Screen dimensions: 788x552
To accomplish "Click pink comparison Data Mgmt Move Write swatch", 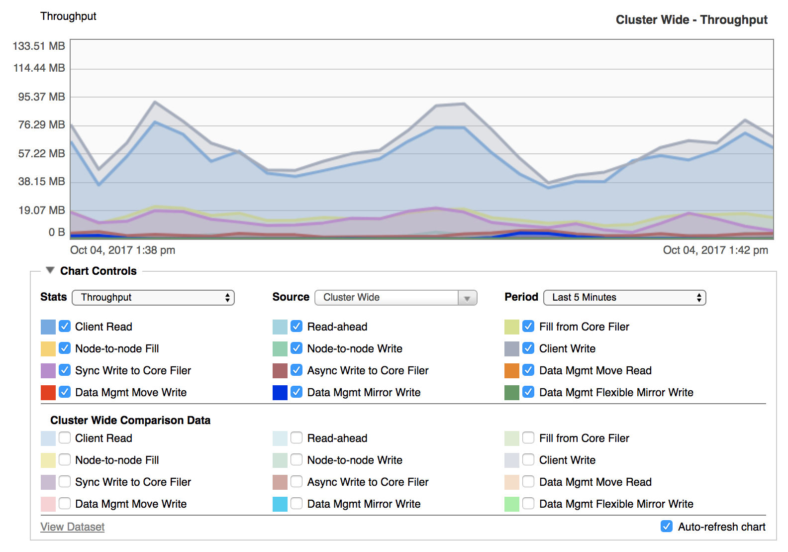I will (x=48, y=504).
